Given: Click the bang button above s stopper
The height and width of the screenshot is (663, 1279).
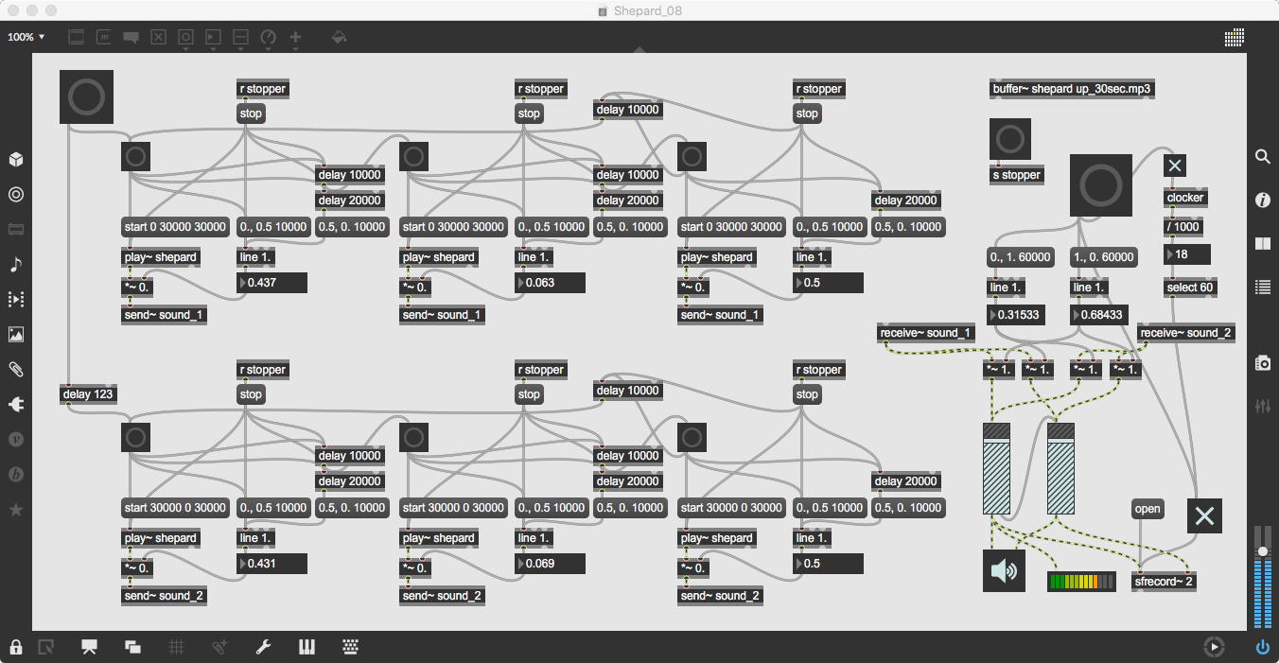Looking at the screenshot, I should (x=1009, y=139).
